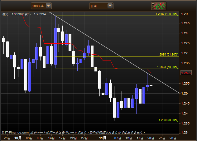This screenshot has width=197, height=141.
Task: Select the 1.2887 (100.00%) Fibonacci label
Action: (167, 14)
